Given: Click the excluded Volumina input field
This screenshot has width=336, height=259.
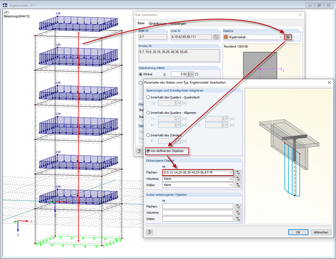Looking at the screenshot, I should coord(198,213).
